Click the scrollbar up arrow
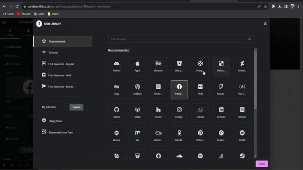The width and height of the screenshot is (303, 170). point(256,50)
